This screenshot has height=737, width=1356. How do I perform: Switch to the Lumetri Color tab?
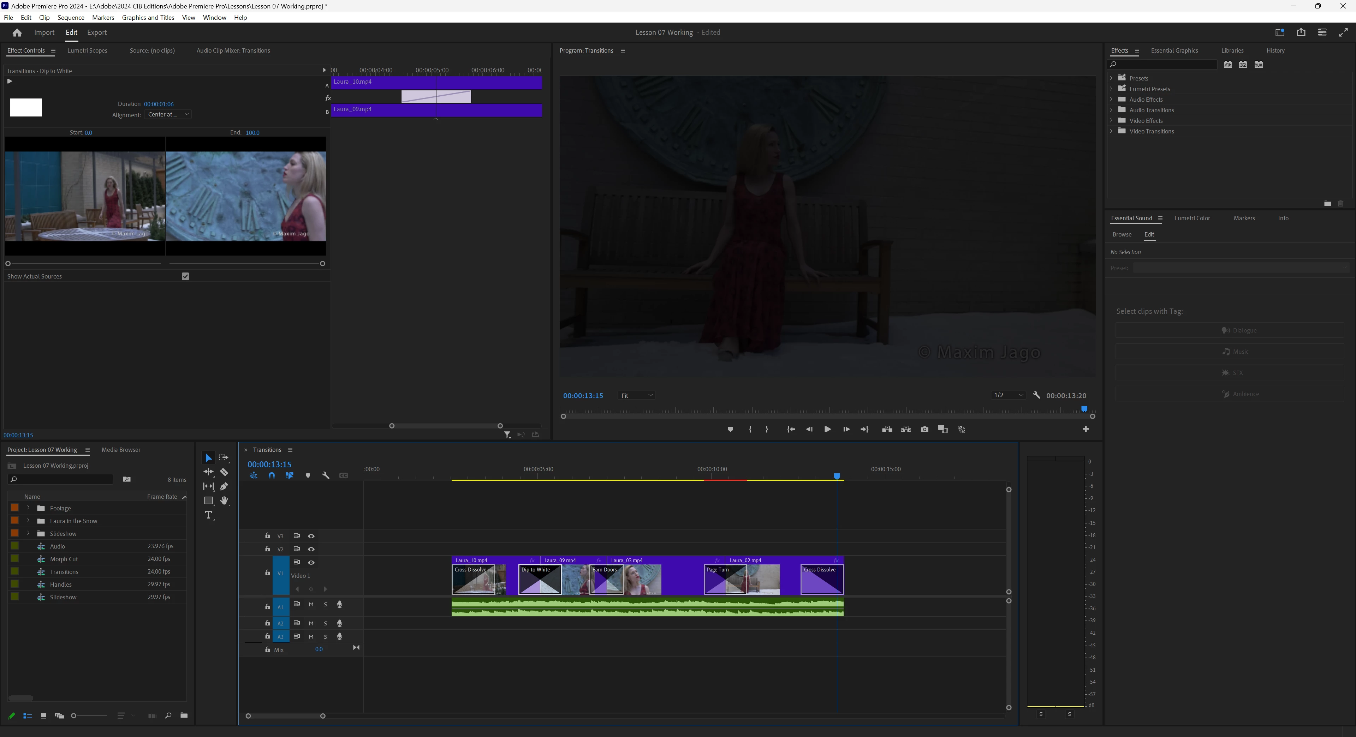click(1192, 218)
